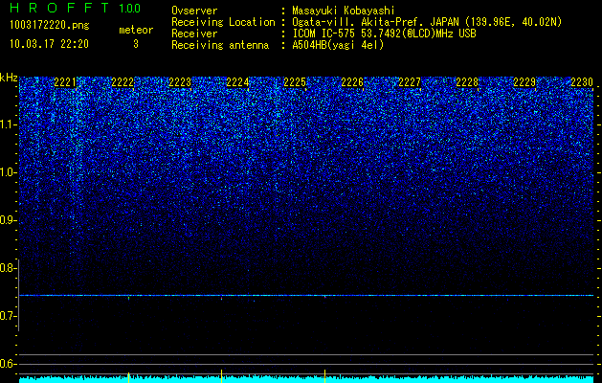
Task: Click the HROFFT 1.00 program title
Action: coord(75,8)
